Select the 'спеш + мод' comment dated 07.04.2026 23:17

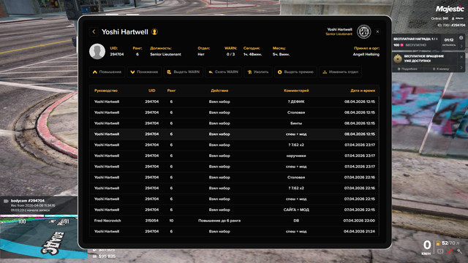pyautogui.click(x=296, y=167)
